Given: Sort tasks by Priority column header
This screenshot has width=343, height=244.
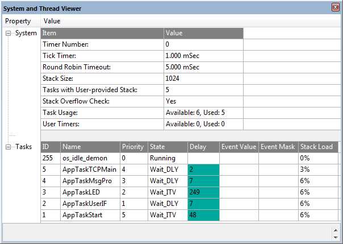Looking at the screenshot, I should point(134,147).
